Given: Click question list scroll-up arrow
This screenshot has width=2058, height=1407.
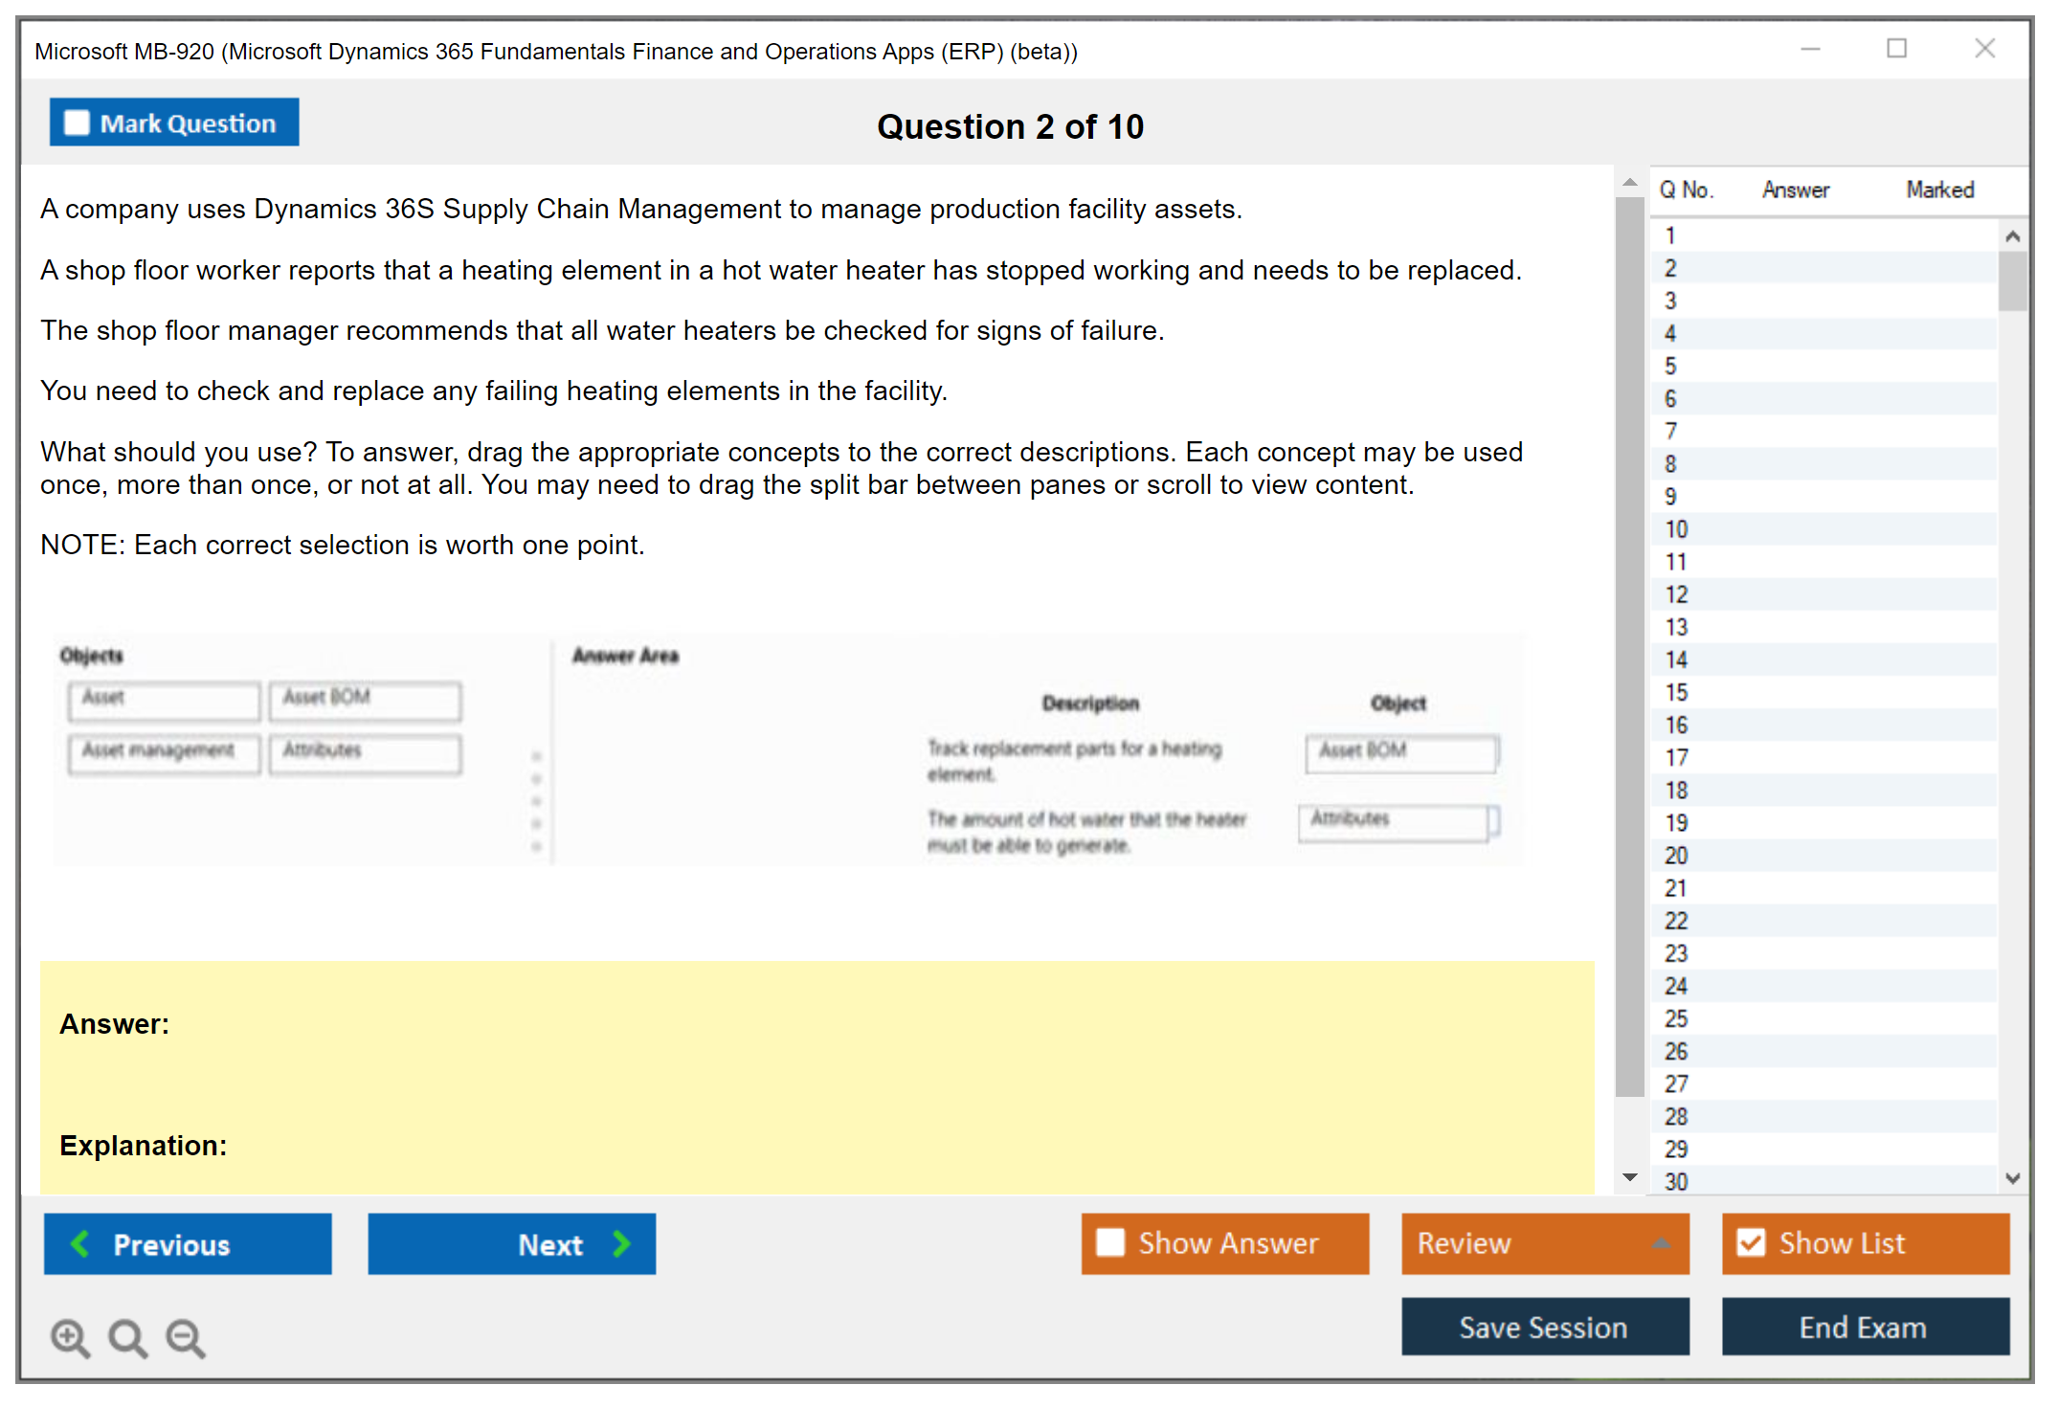Looking at the screenshot, I should 2012,236.
